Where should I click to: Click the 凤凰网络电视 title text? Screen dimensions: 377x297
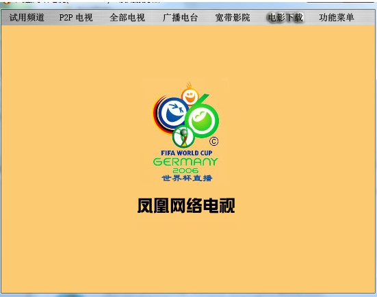pyautogui.click(x=186, y=205)
